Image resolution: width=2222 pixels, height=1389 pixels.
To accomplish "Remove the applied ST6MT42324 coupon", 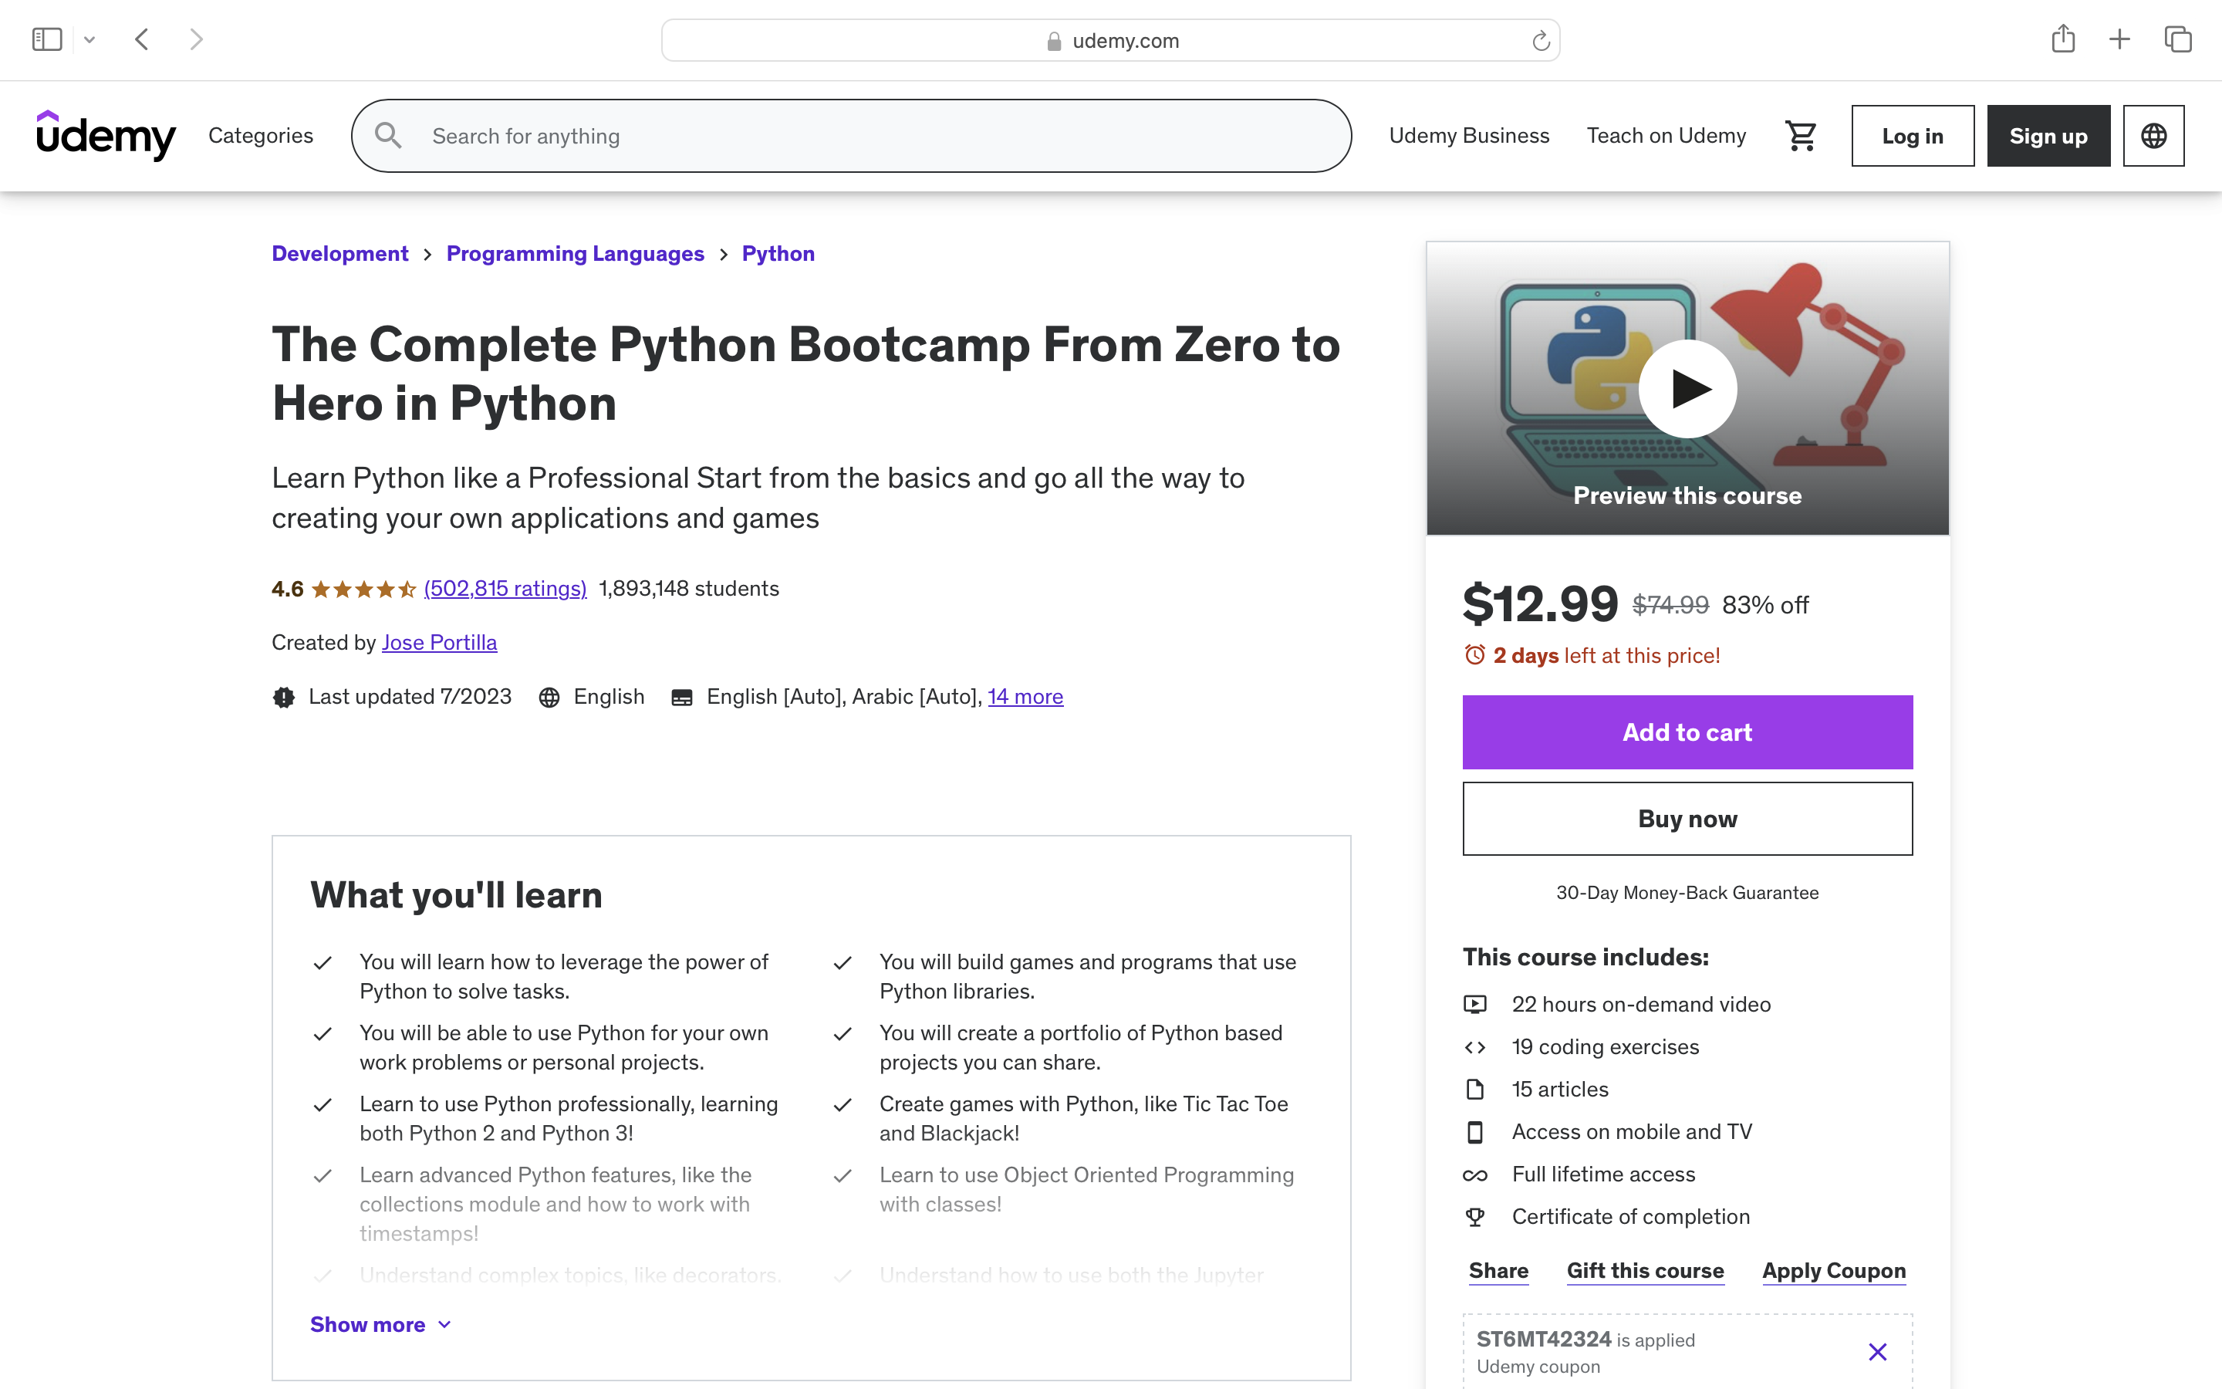I will pos(1877,1351).
